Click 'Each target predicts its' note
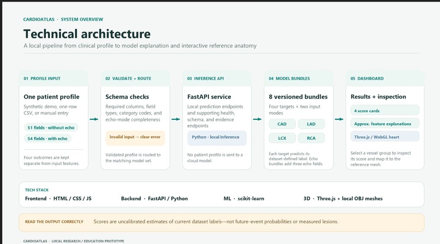Viewport: 440px width, 244px height. pyautogui.click(x=296, y=158)
